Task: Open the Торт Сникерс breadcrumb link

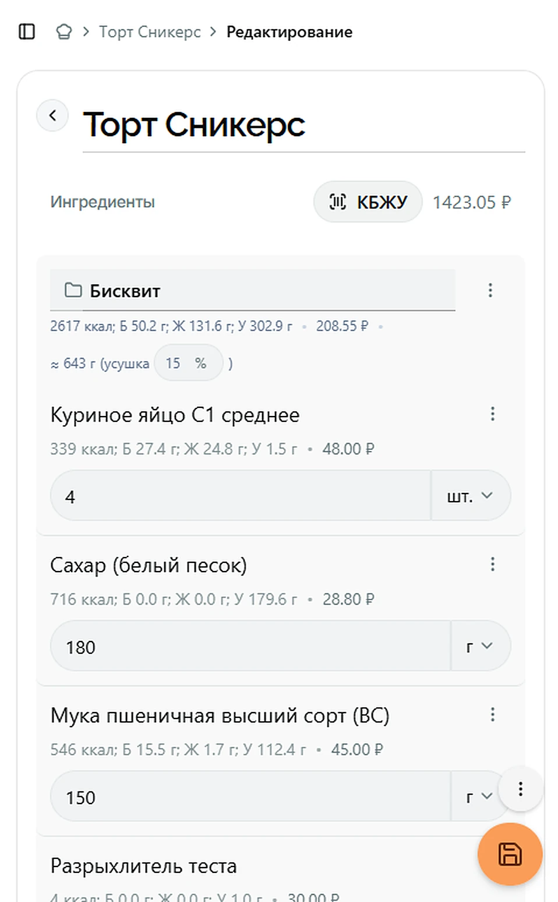Action: (150, 31)
